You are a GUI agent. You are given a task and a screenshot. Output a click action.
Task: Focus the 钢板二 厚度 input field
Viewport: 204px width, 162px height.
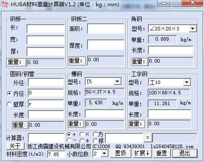point(106,45)
